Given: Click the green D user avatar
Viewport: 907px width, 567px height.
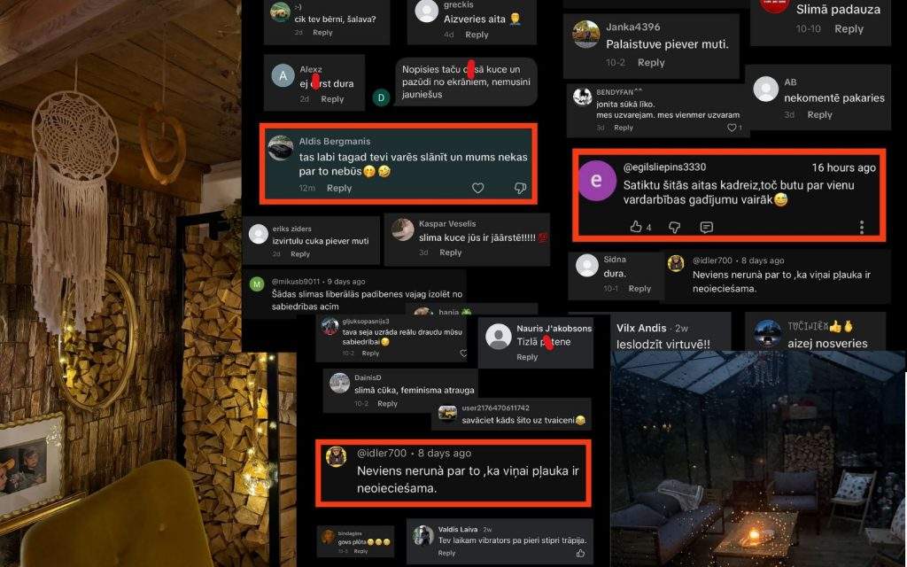Looking at the screenshot, I should click(381, 97).
